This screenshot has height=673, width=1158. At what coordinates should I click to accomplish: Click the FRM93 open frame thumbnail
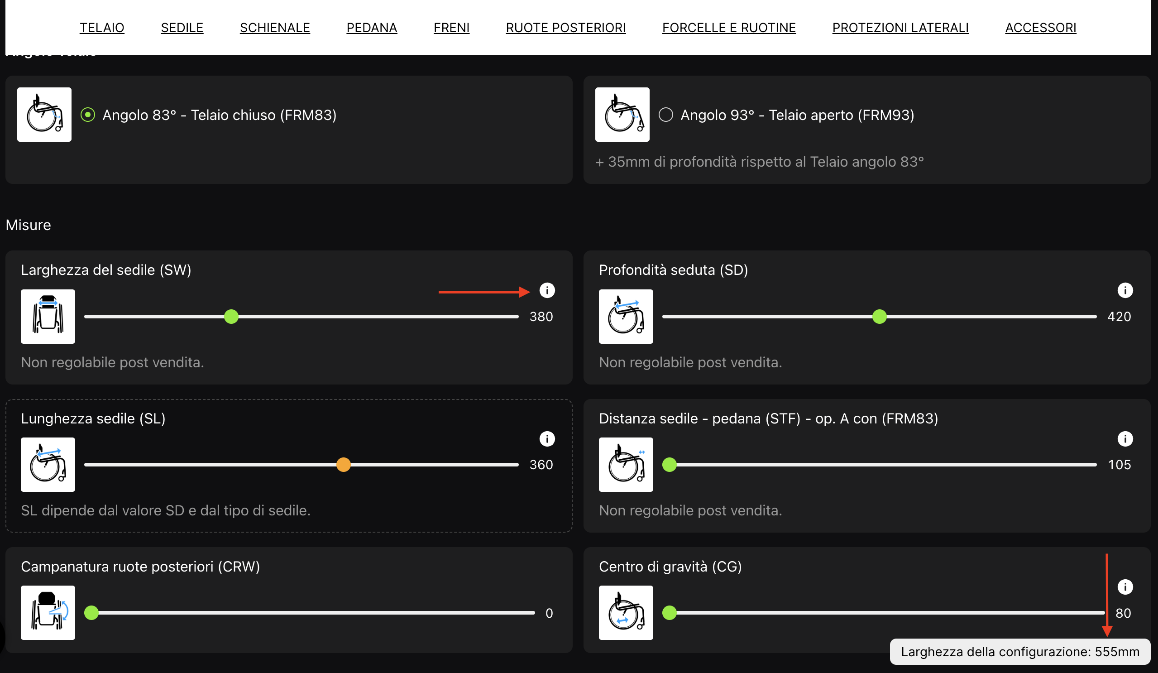pyautogui.click(x=622, y=115)
